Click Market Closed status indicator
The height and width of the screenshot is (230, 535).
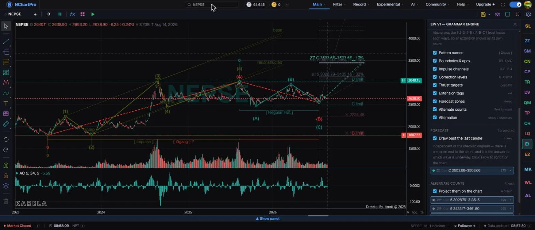pyautogui.click(x=17, y=226)
